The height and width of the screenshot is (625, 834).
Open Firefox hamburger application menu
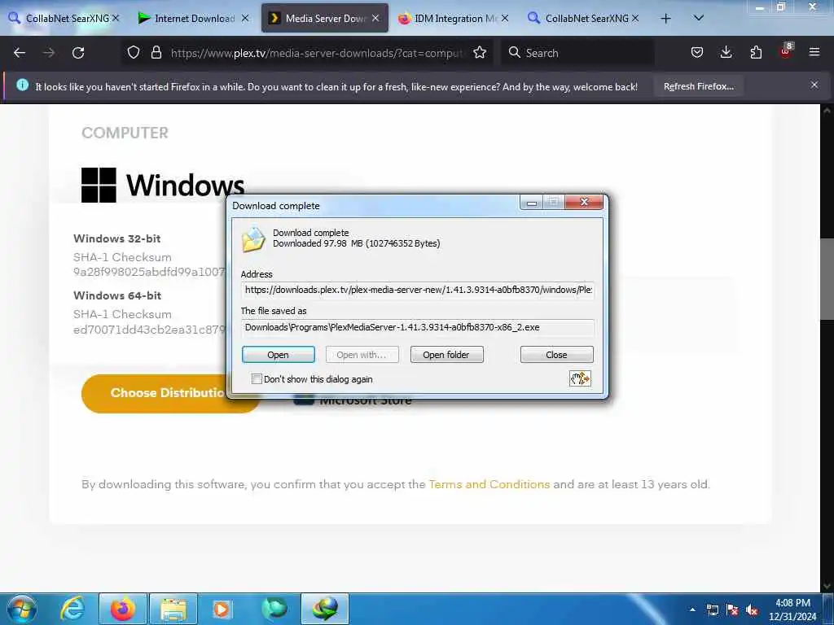814,52
